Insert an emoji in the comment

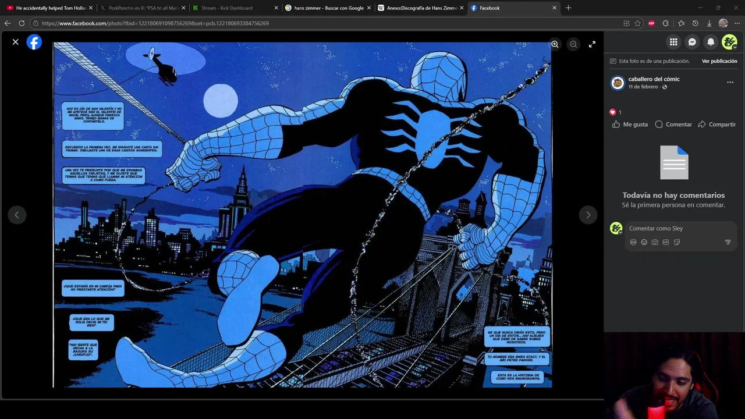pyautogui.click(x=644, y=242)
